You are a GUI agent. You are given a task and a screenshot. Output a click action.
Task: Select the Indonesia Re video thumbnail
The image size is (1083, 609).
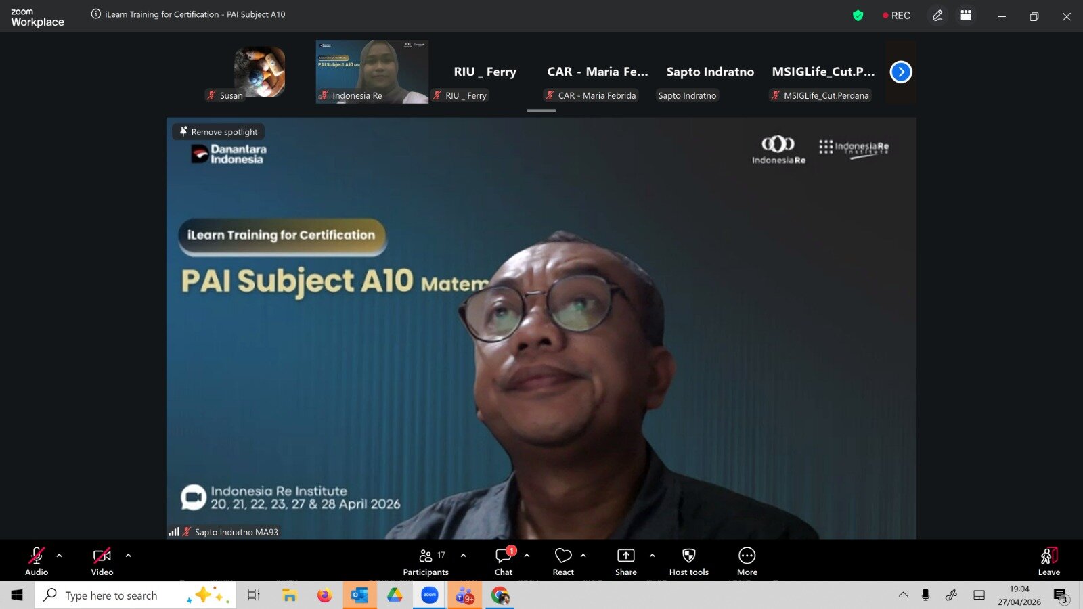(372, 72)
